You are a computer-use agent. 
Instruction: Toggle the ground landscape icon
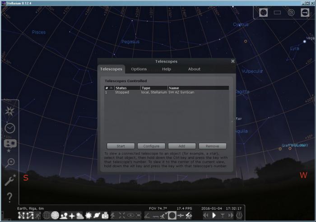[64, 216]
